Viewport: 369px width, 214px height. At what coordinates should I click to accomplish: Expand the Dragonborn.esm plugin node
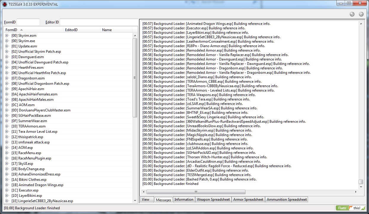(7, 78)
